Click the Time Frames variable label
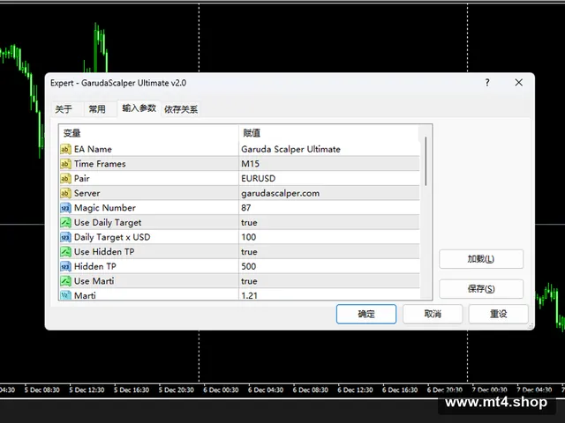Screen dimensions: 565x423 tap(100, 164)
